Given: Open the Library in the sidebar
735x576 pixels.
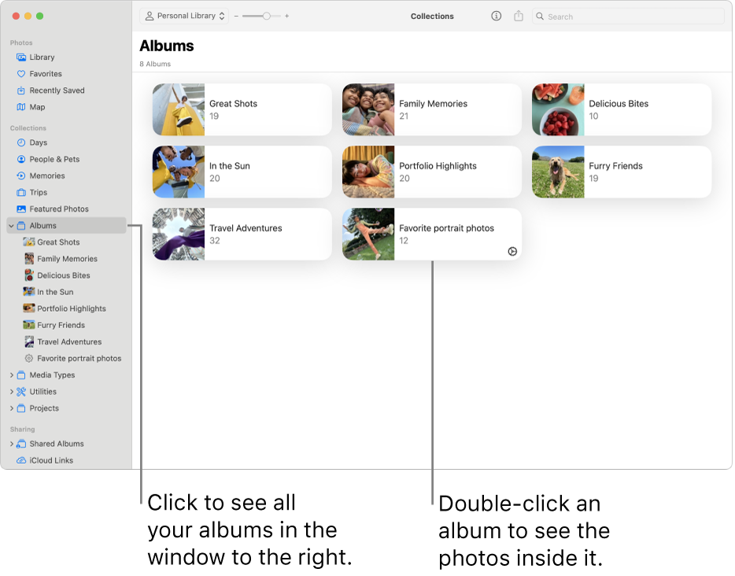Looking at the screenshot, I should pos(40,57).
